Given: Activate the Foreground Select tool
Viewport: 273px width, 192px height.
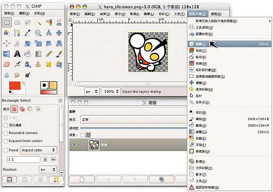Looking at the screenshot, I should [7, 33].
